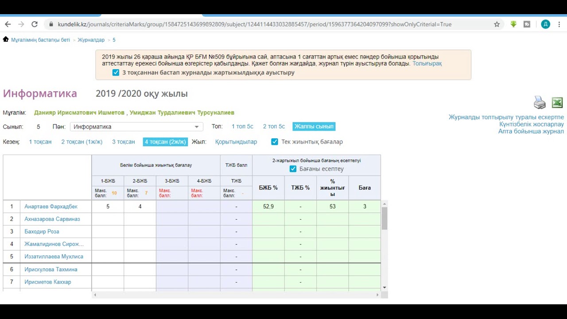Click the 4-БЖБ column header
The image size is (567, 319).
click(204, 181)
